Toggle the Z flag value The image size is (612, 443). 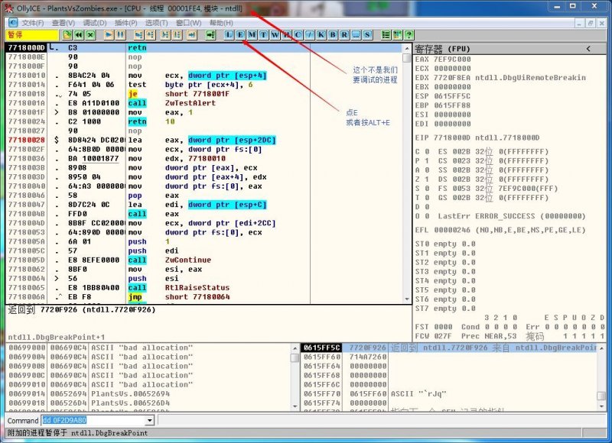click(427, 179)
